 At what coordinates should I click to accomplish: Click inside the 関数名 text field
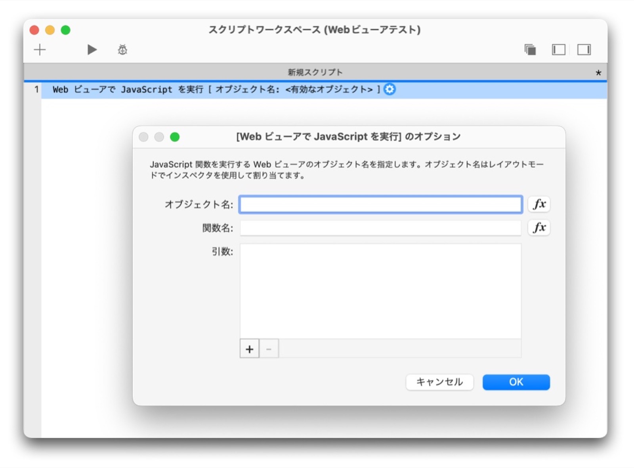pos(380,228)
